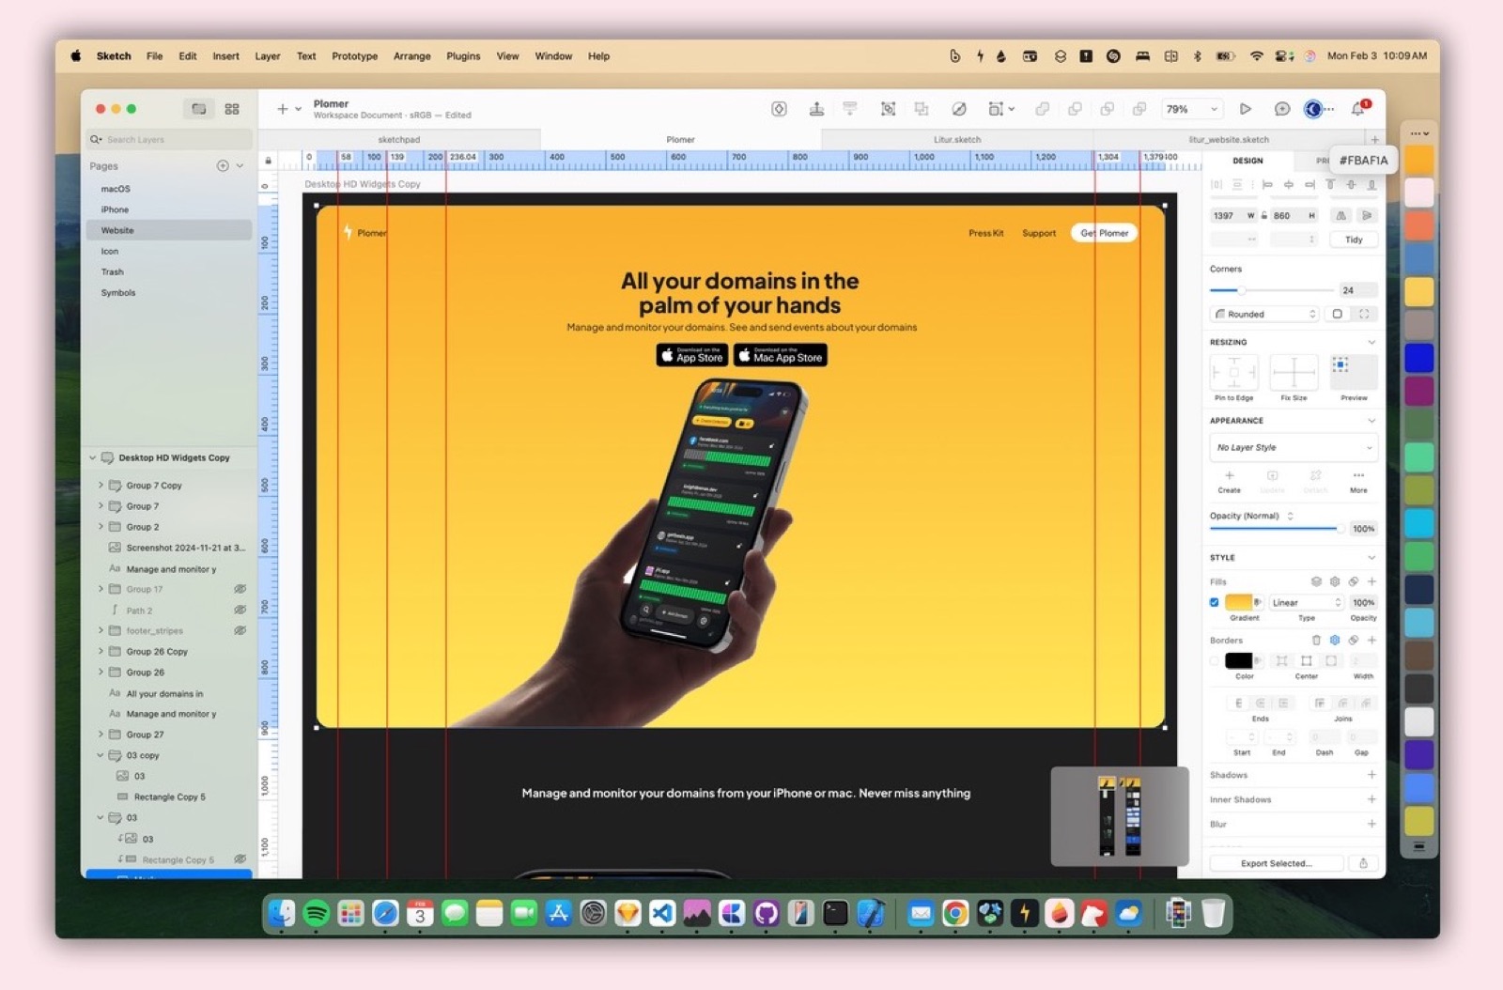This screenshot has height=990, width=1503.
Task: Delete disabled borders with the trash icon
Action: [1316, 640]
